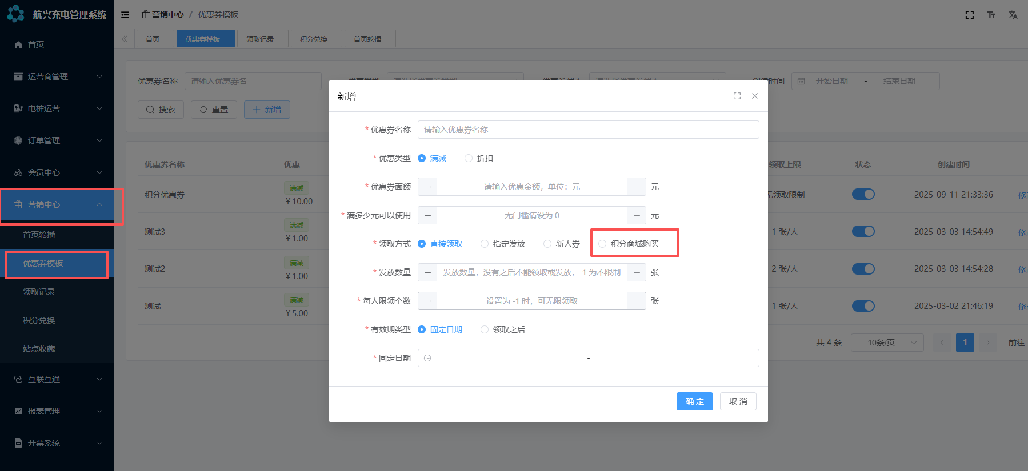
Task: Click the tabs scroll-left double arrow icon
Action: (125, 39)
